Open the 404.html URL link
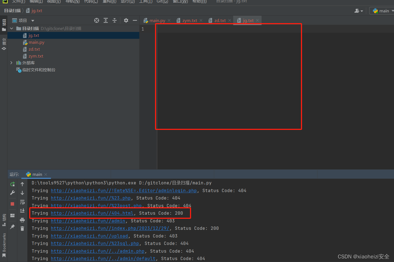 (x=92, y=213)
